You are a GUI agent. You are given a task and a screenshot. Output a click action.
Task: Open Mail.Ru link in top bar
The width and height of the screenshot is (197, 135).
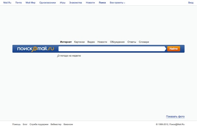coord(7,3)
